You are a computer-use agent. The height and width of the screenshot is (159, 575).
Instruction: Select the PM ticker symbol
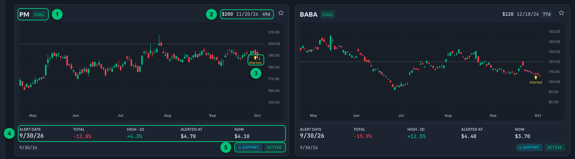point(24,14)
